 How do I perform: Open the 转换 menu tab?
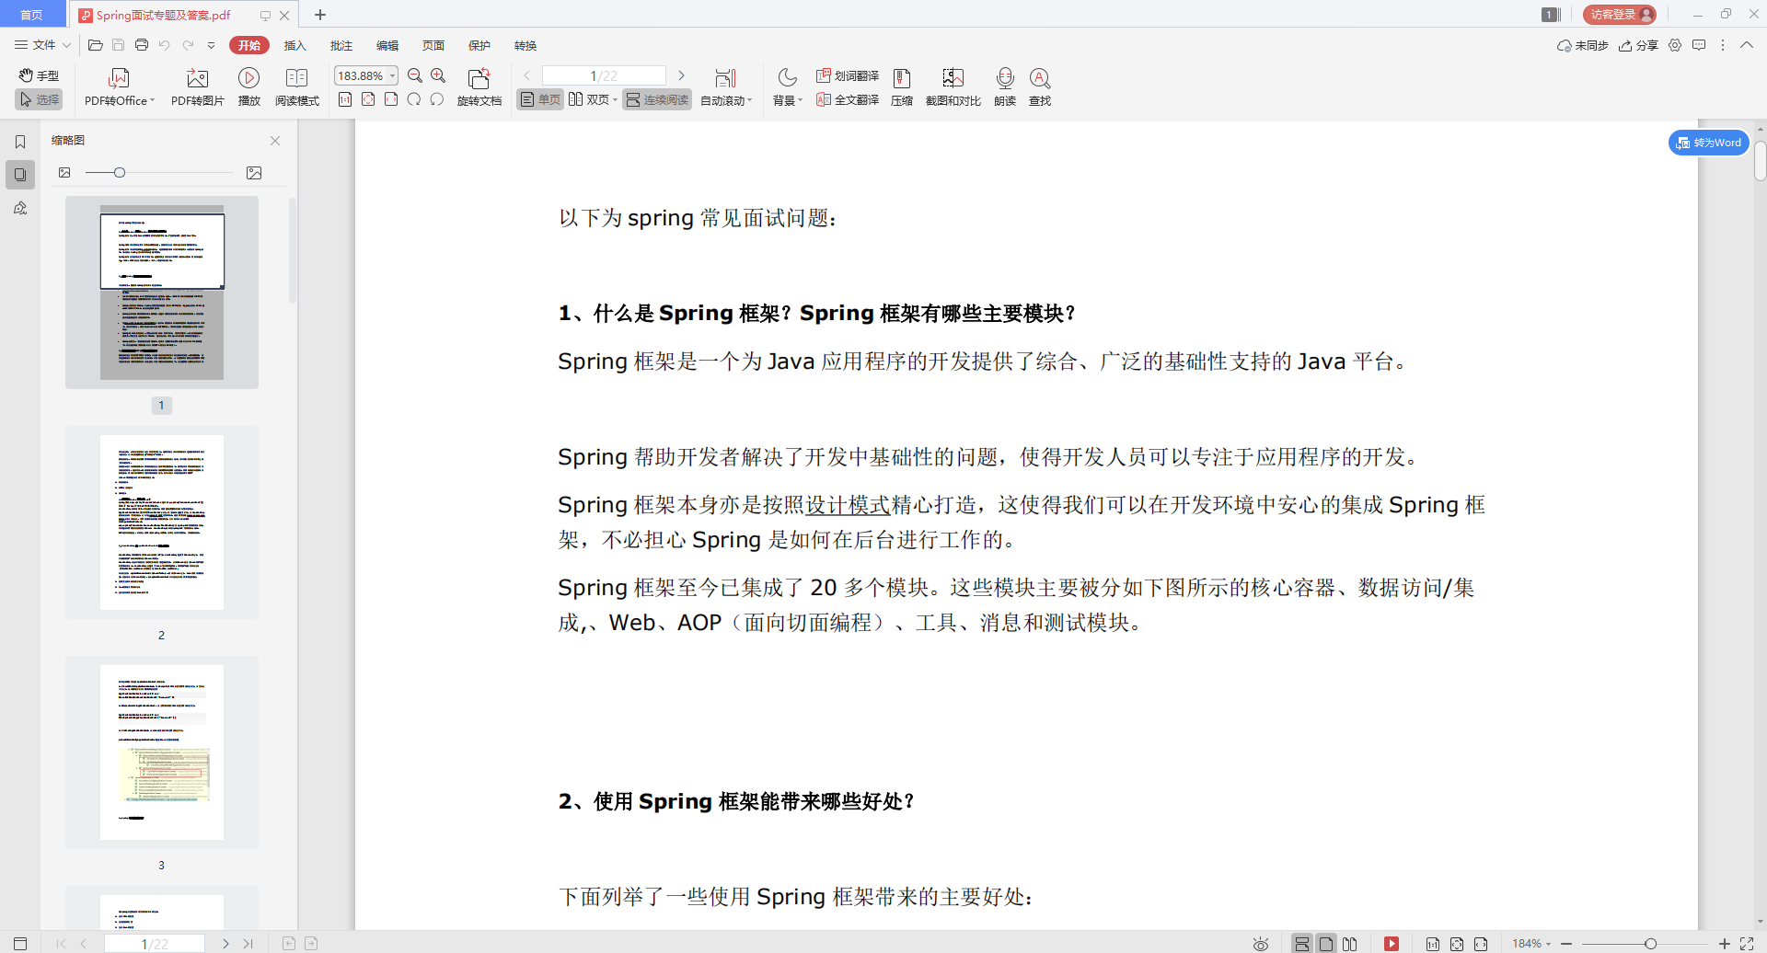525,45
